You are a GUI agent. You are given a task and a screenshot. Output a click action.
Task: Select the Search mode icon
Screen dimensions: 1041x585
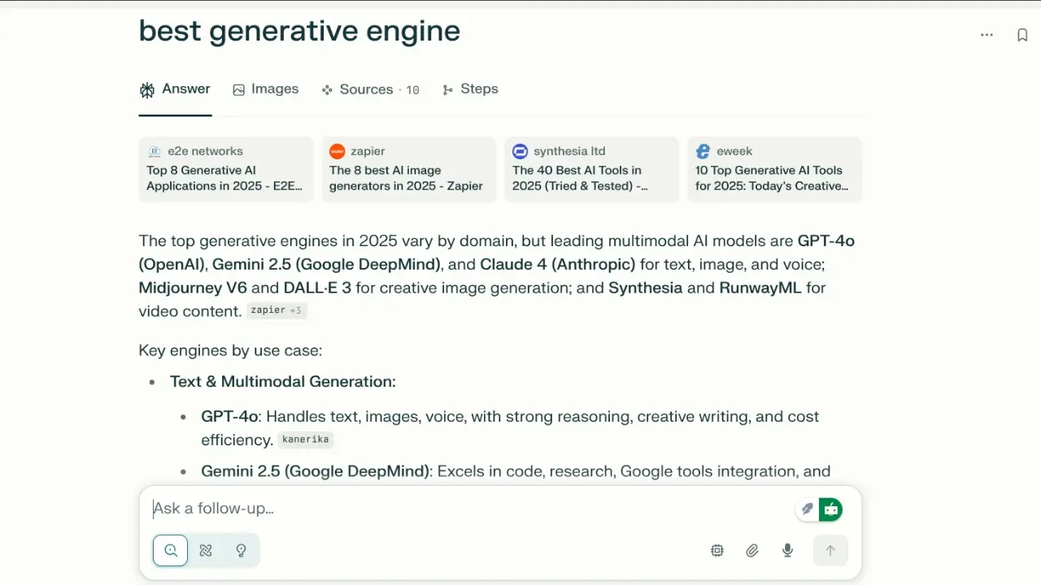tap(170, 550)
